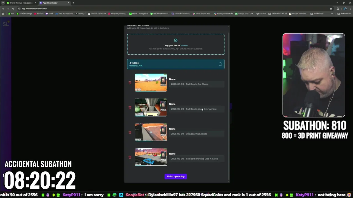Delete the Toll Booth poop Everywhere video
353x198 pixels.
tap(130, 108)
